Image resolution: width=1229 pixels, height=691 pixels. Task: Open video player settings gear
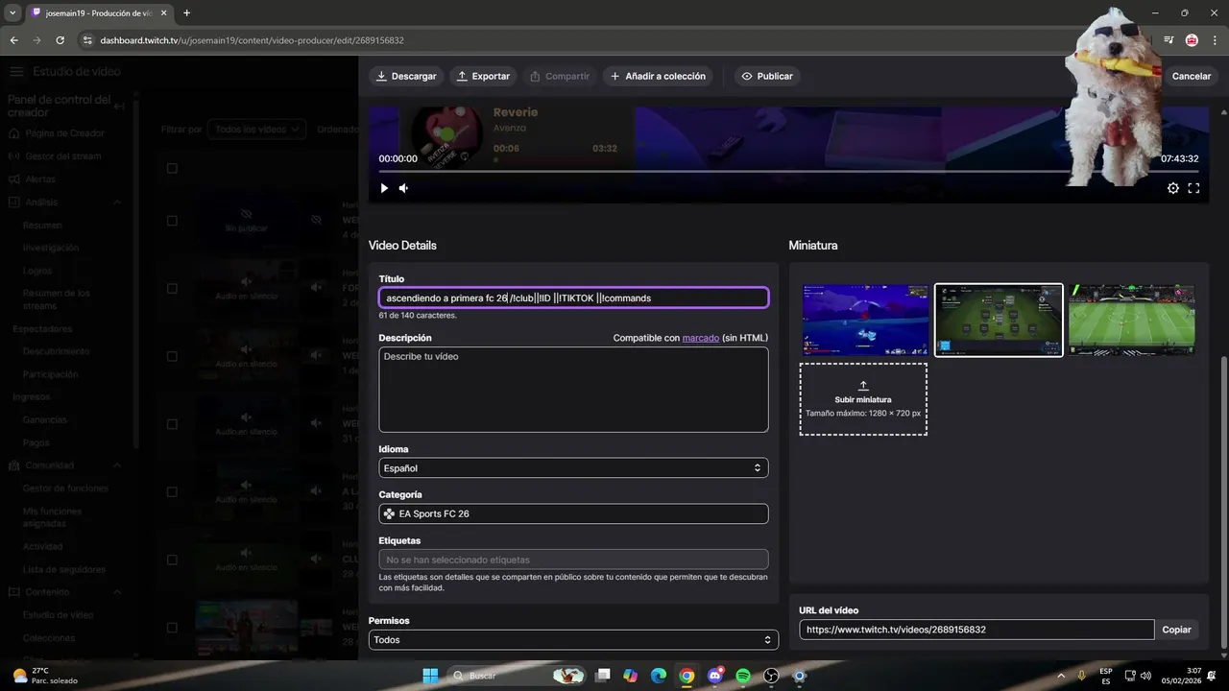pyautogui.click(x=1173, y=188)
